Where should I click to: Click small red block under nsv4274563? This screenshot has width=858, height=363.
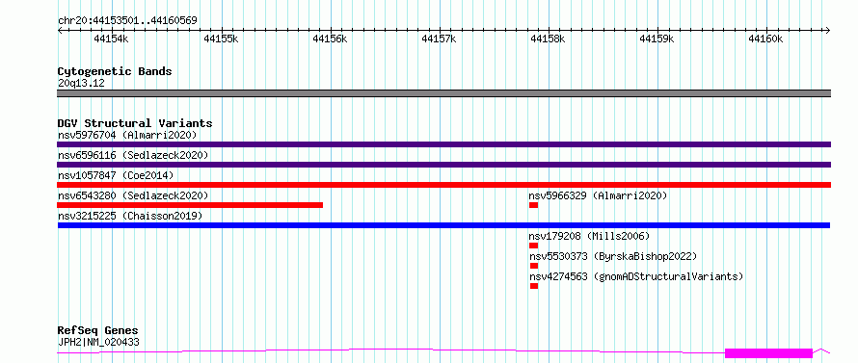(x=533, y=286)
